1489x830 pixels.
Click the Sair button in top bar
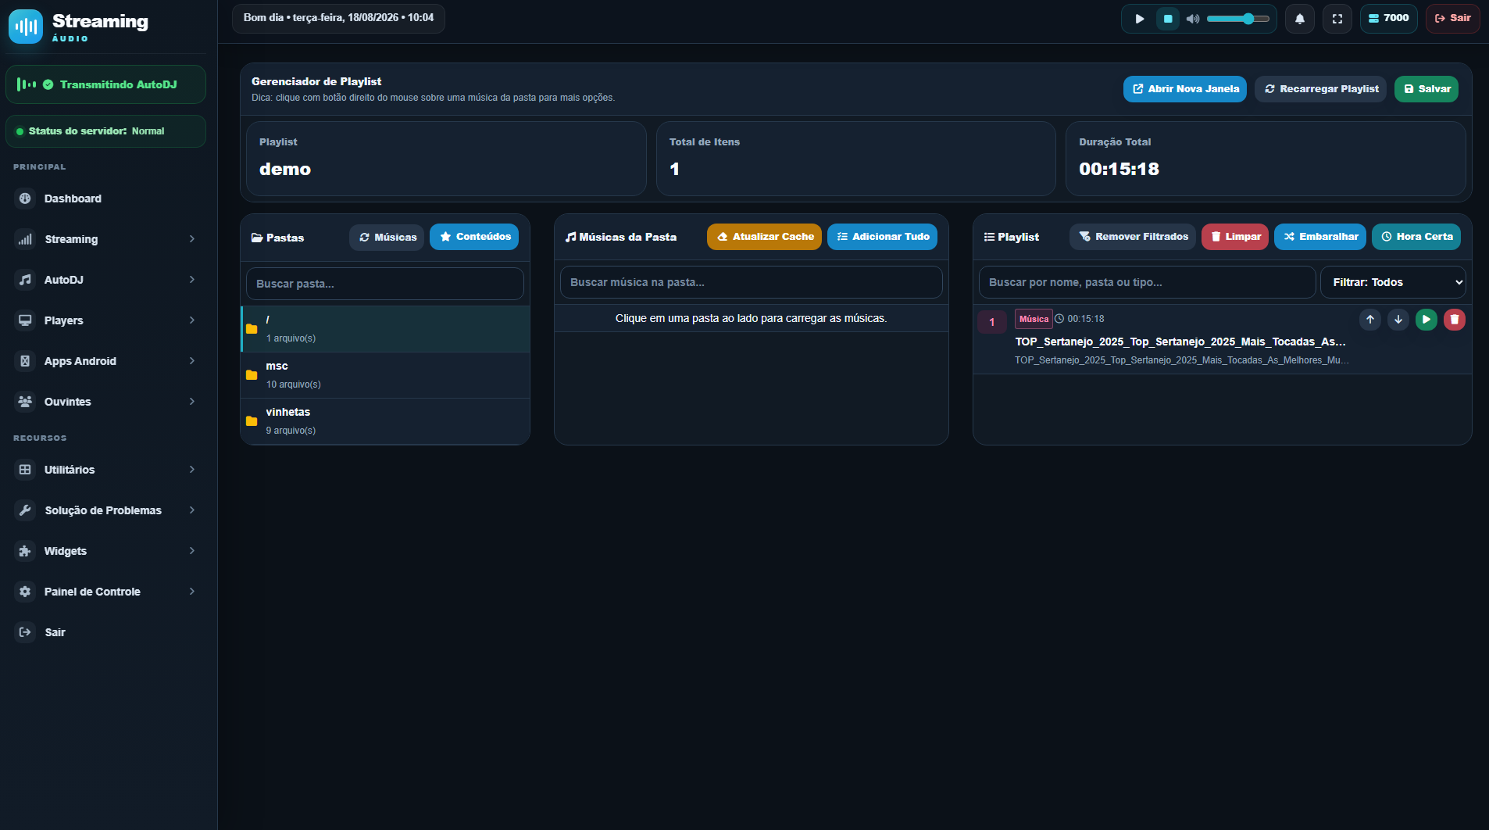pos(1452,18)
